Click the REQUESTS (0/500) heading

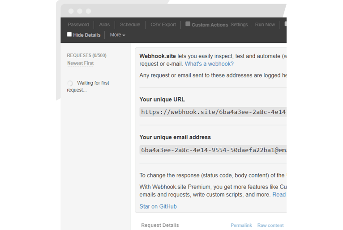(86, 55)
